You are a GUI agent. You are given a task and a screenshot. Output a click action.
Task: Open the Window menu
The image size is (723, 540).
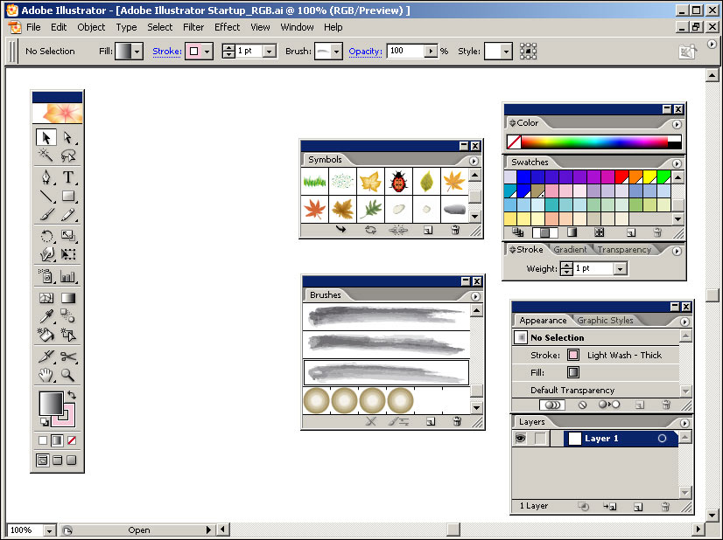point(297,27)
